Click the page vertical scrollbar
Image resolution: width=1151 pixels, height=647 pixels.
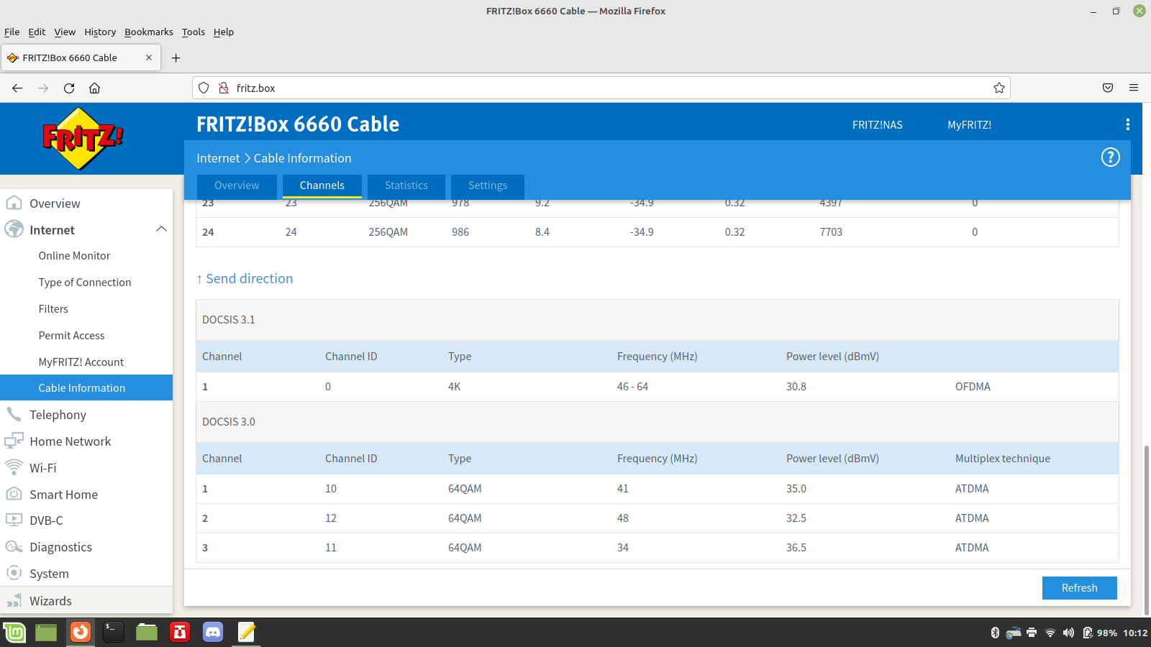pos(1147,530)
